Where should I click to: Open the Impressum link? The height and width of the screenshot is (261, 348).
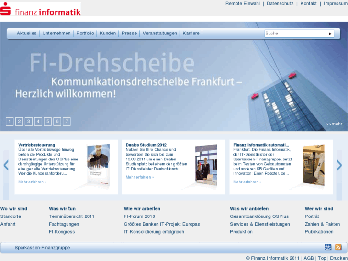point(336,3)
